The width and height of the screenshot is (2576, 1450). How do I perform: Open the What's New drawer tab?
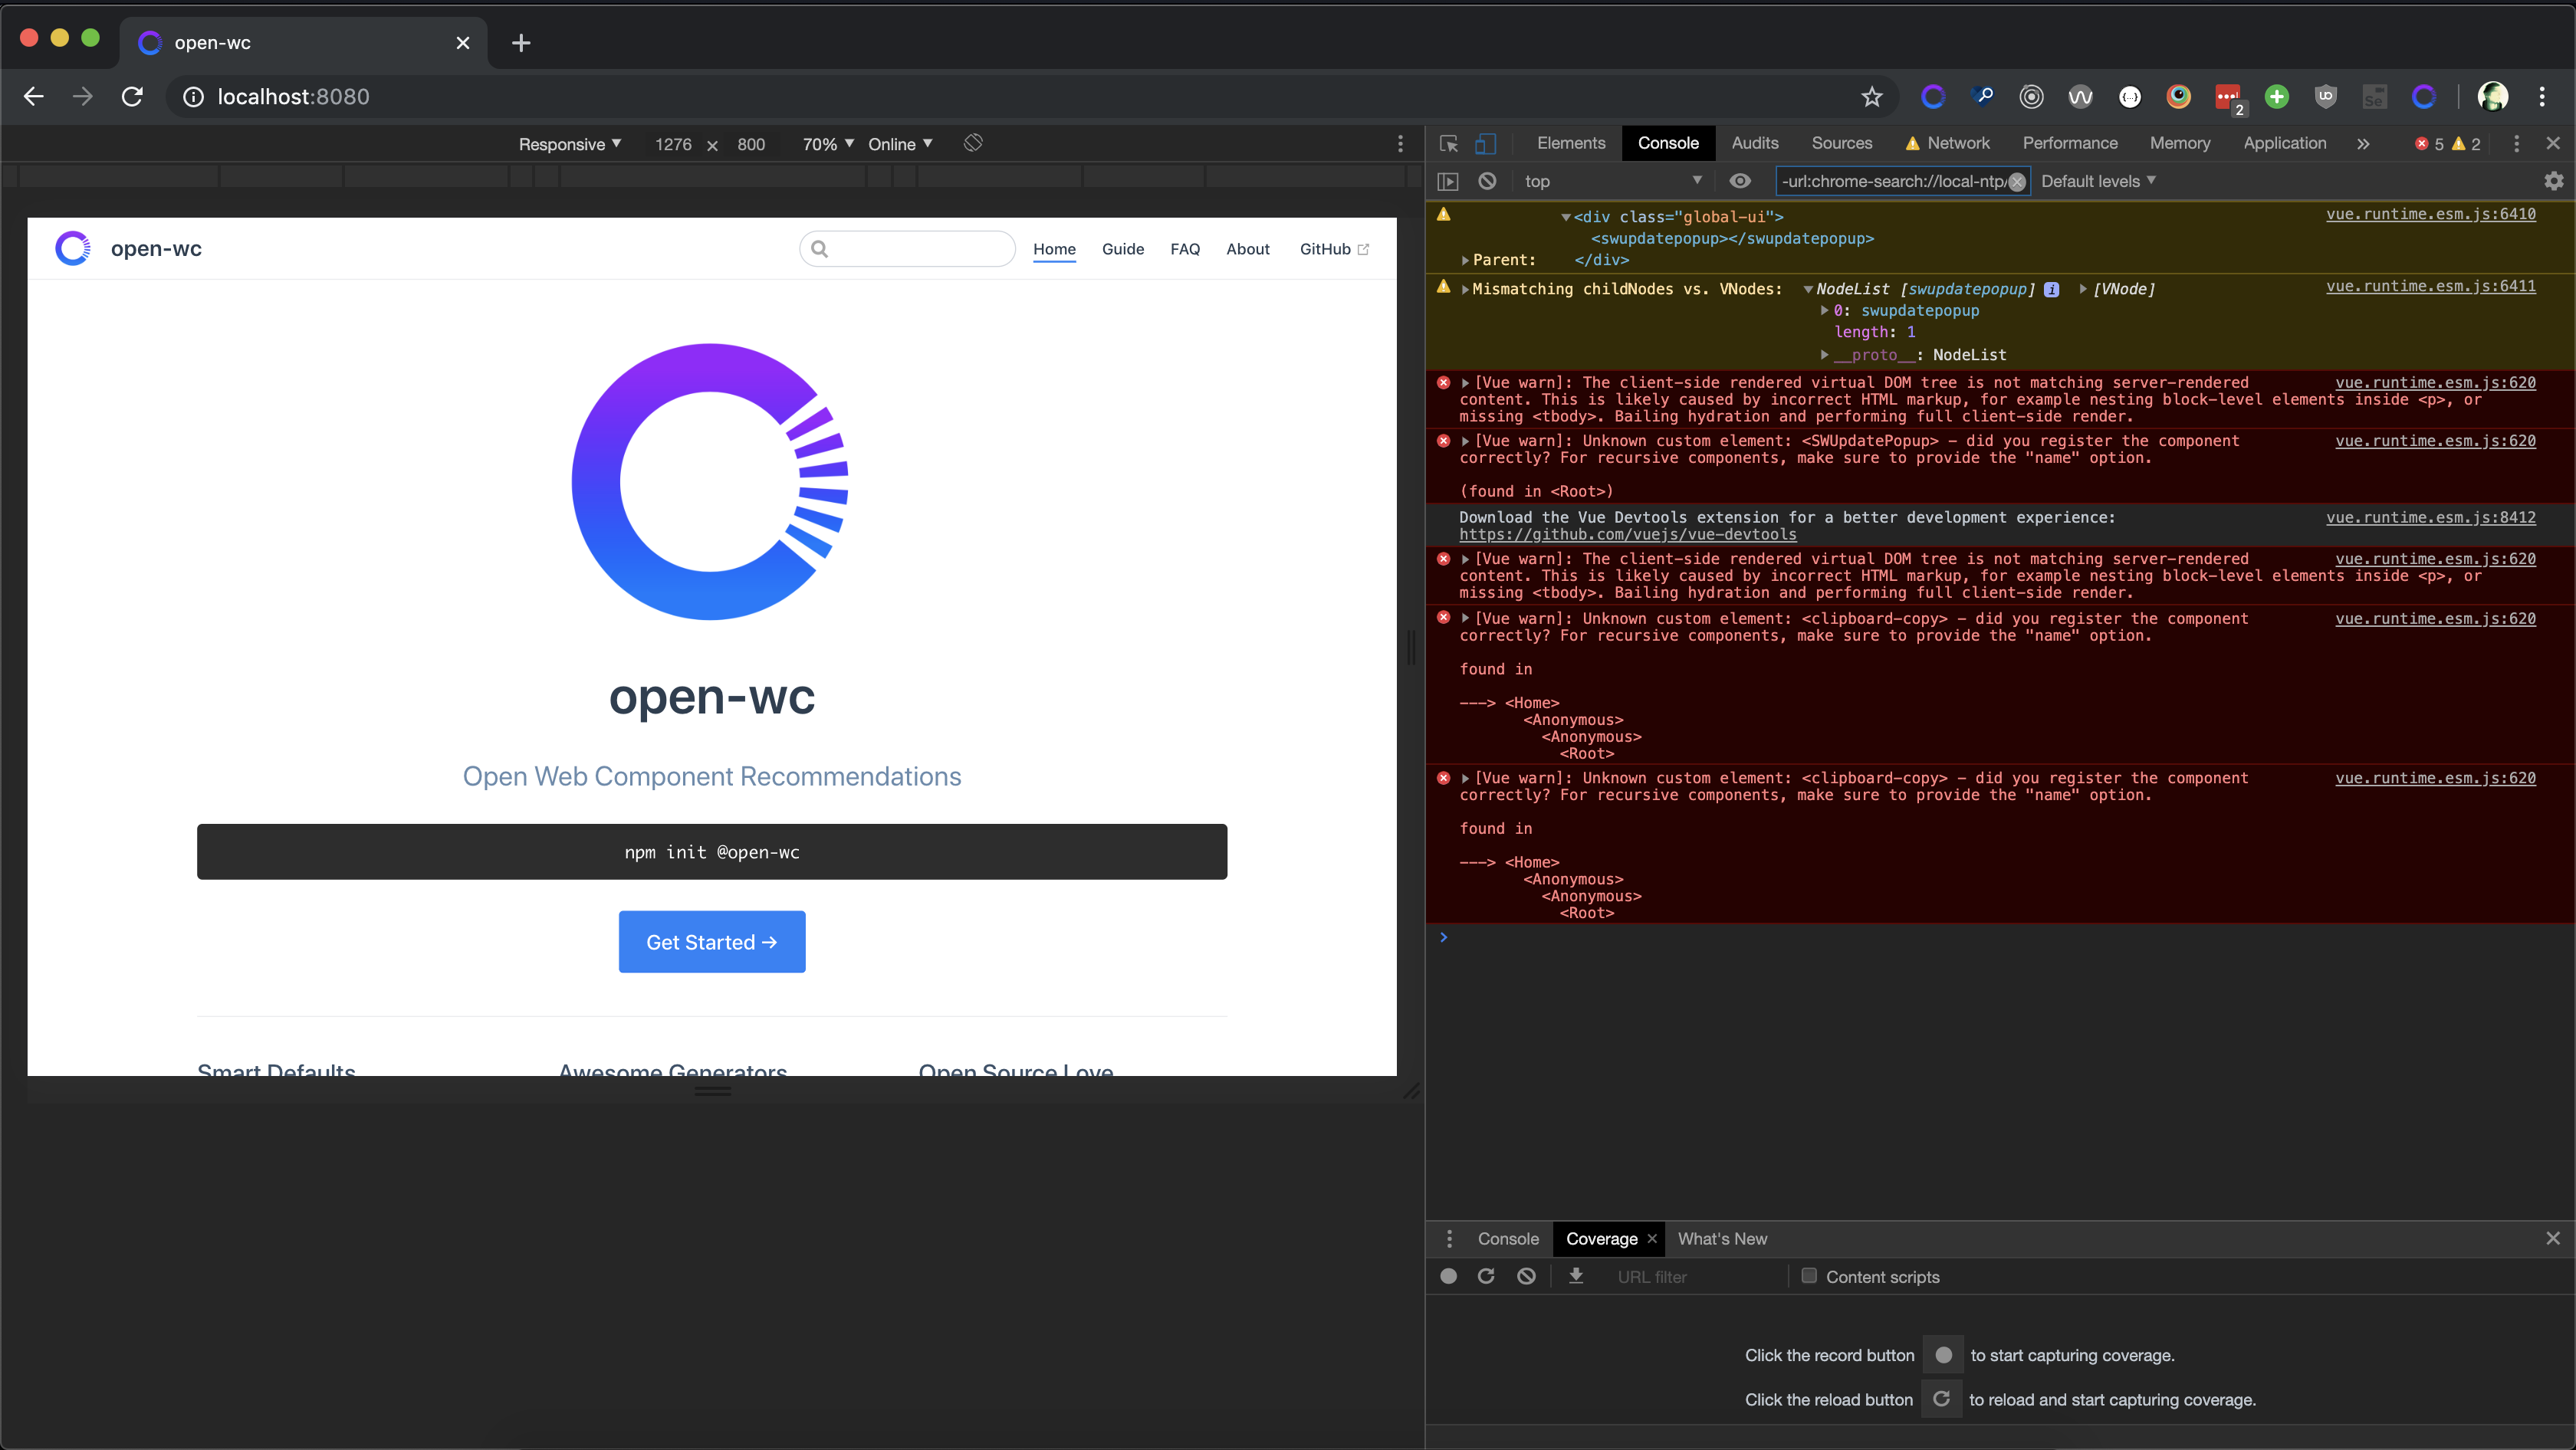1721,1238
